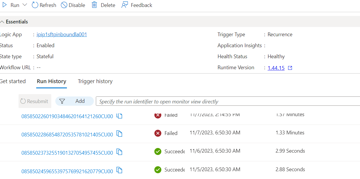Switch to the Trigger history tab
The image size is (360, 179).
[95, 81]
